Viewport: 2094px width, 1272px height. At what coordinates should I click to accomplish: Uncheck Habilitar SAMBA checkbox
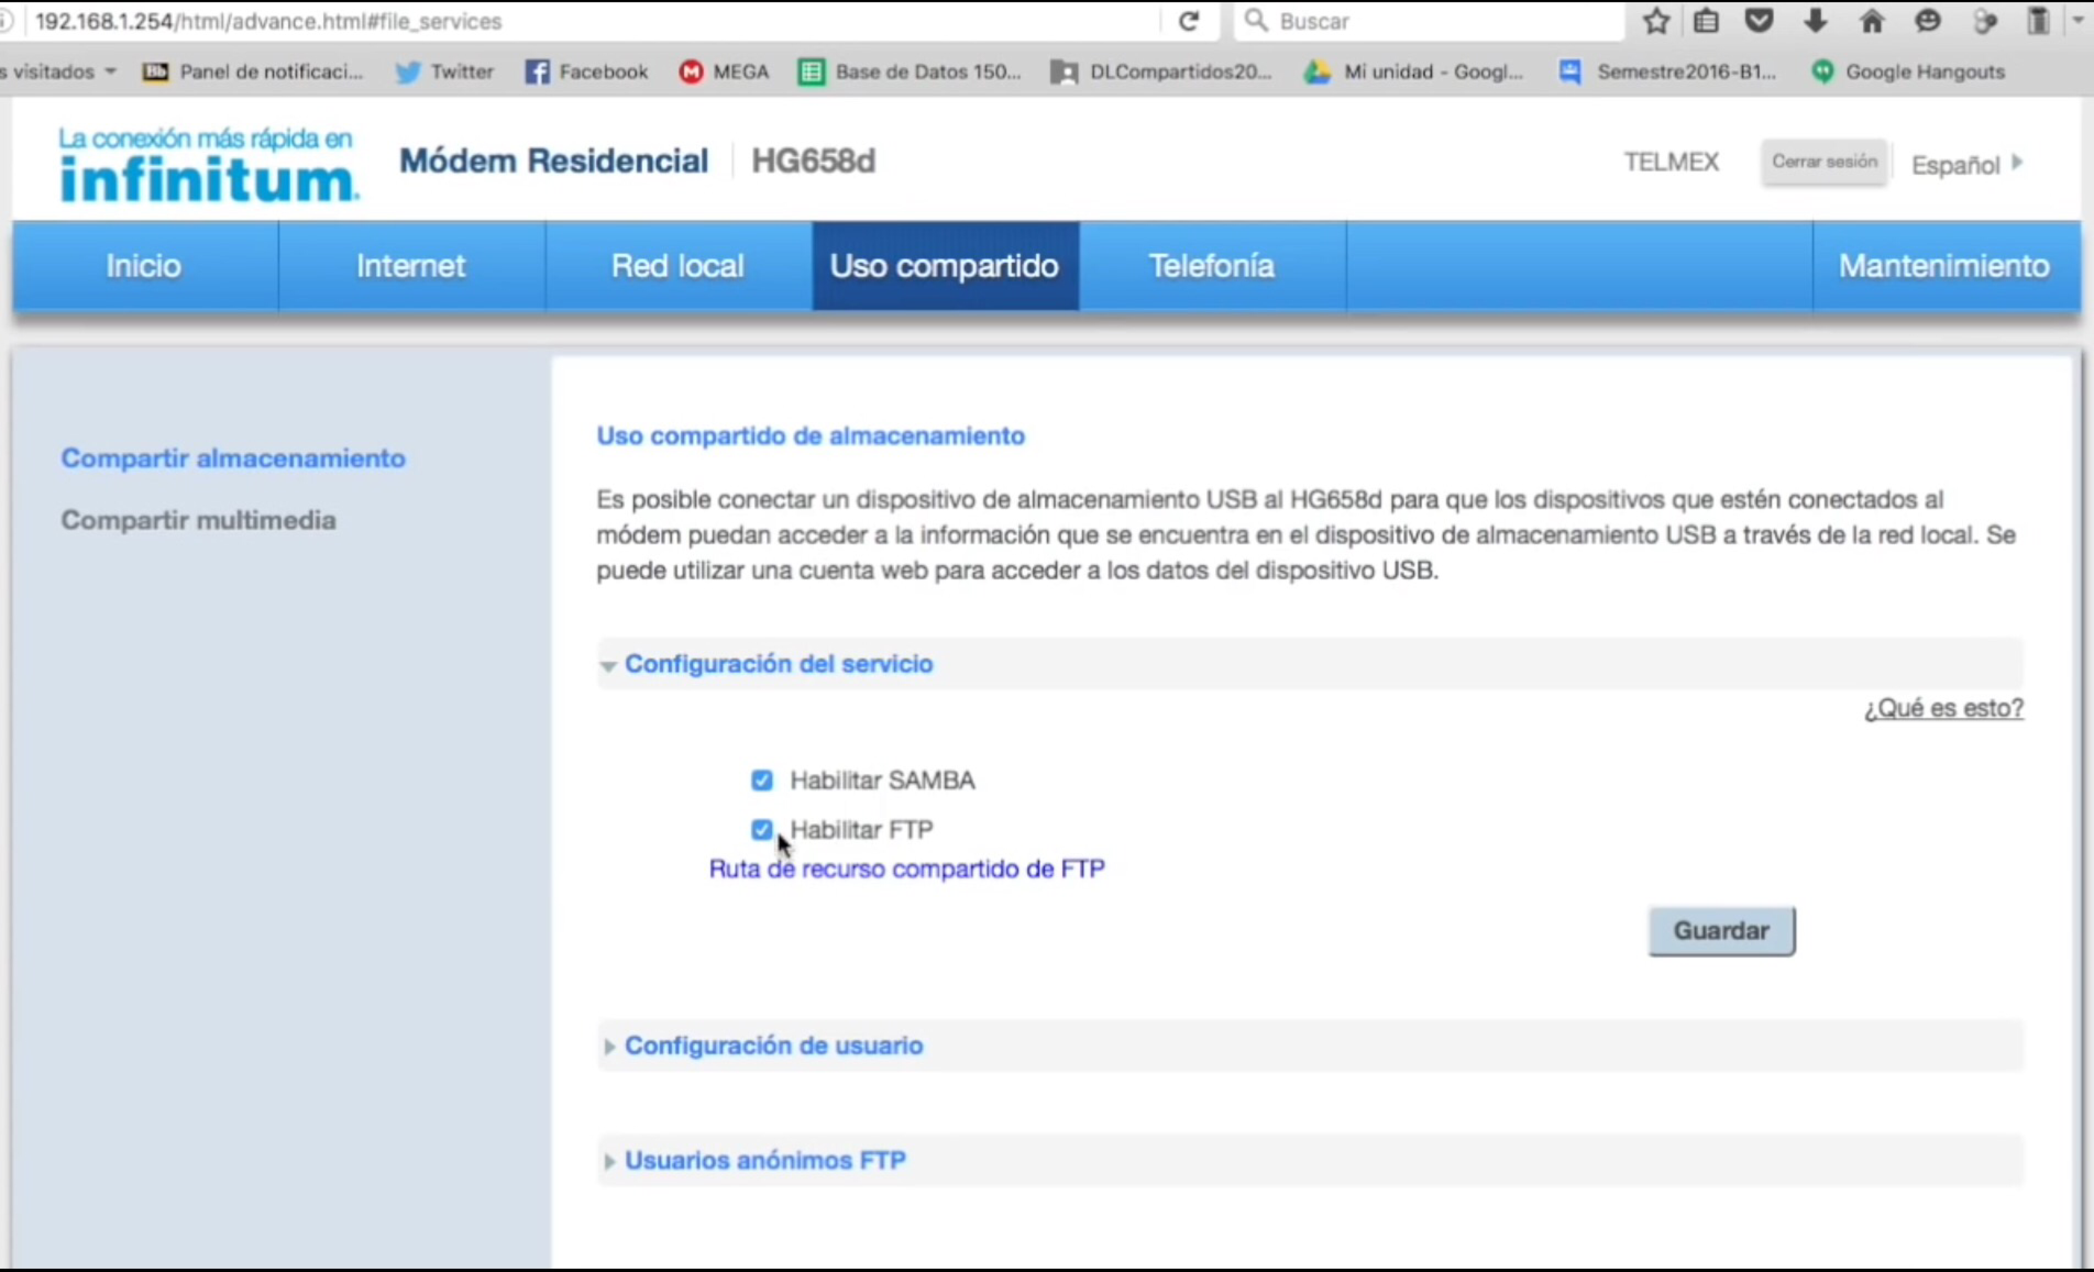point(762,780)
